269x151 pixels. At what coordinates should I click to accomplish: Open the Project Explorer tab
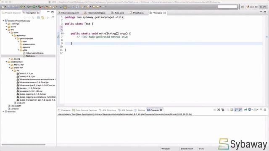[x=11, y=13]
